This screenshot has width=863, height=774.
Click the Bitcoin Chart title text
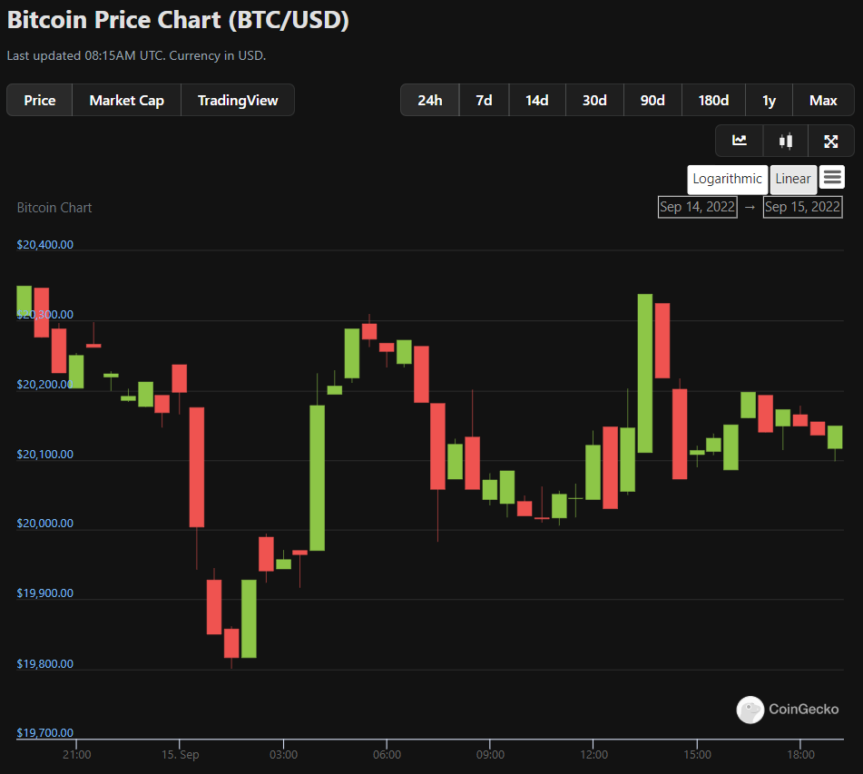(54, 208)
